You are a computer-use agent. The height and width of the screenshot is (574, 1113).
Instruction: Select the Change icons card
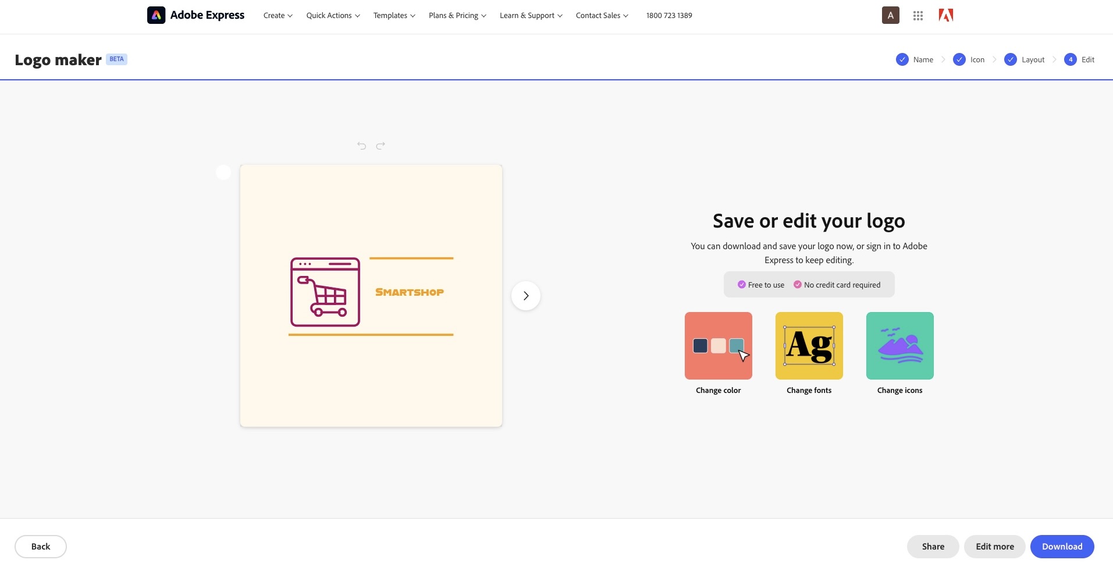coord(899,346)
